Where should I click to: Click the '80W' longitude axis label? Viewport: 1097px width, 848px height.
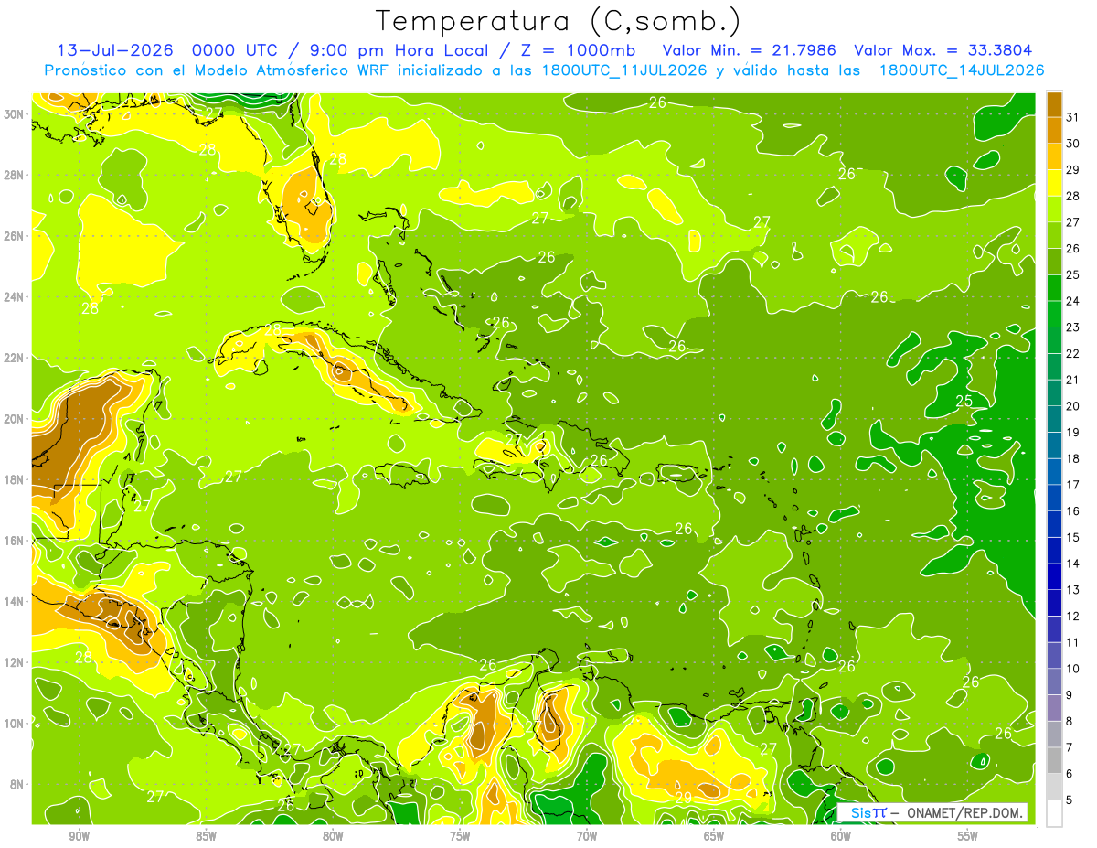click(333, 837)
